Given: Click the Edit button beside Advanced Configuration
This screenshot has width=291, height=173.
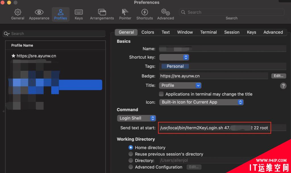Looking at the screenshot, I should tap(194, 167).
